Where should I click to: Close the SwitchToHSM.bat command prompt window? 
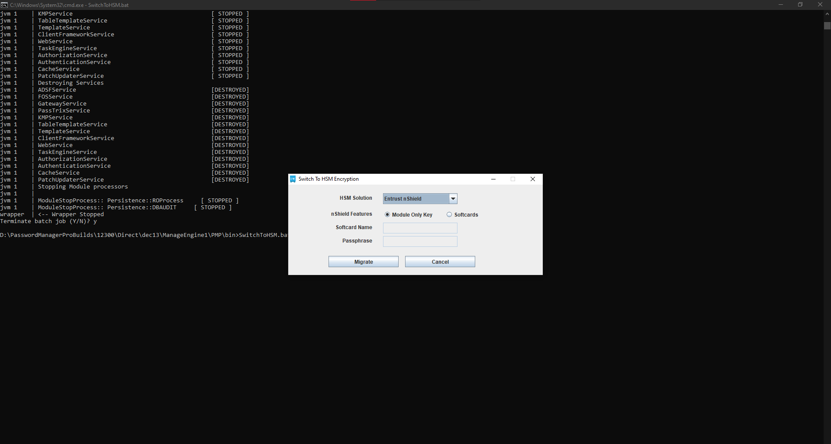tap(820, 5)
